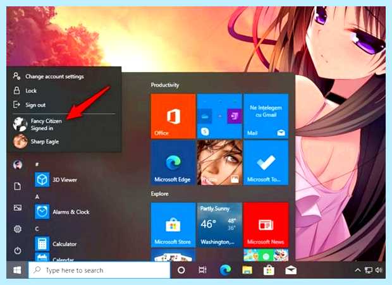Click the letter C section header
This screenshot has width=392, height=285.
click(x=37, y=229)
